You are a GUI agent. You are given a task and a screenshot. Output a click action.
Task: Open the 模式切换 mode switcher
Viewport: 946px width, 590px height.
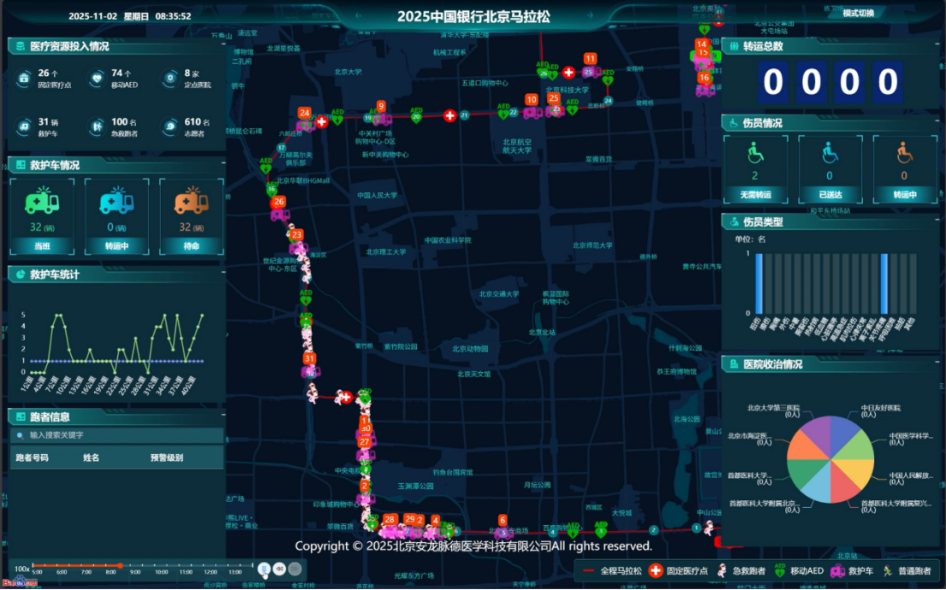pos(859,13)
